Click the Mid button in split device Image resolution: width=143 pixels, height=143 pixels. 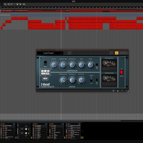click(x=22, y=129)
